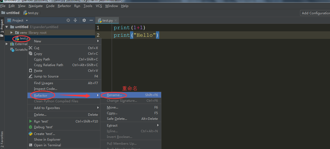This screenshot has width=330, height=149.
Task: Click line 2 code print("Hello")
Action: click(x=136, y=35)
